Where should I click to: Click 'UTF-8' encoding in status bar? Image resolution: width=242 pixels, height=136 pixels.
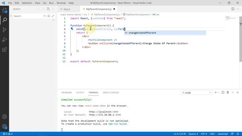pyautogui.click(x=204, y=134)
